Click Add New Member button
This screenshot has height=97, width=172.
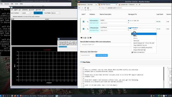tap(102, 55)
